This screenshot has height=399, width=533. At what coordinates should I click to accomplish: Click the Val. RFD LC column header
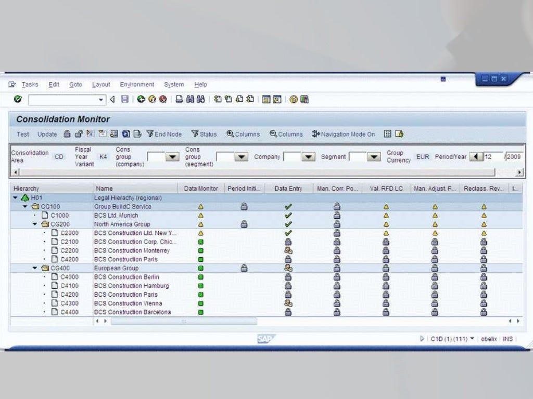(386, 188)
